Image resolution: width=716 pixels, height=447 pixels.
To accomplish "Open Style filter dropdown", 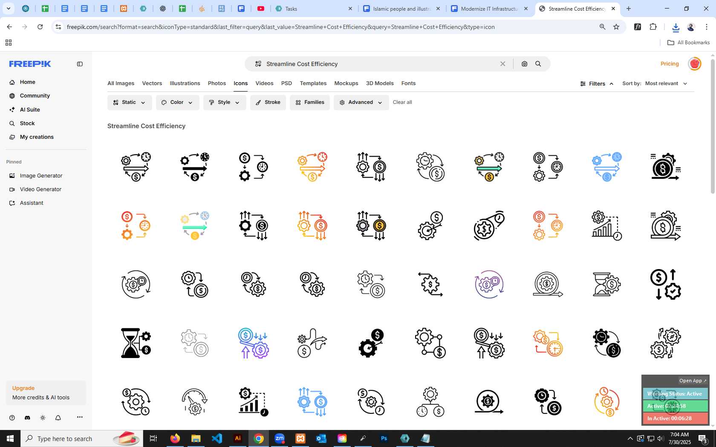I will click(225, 103).
